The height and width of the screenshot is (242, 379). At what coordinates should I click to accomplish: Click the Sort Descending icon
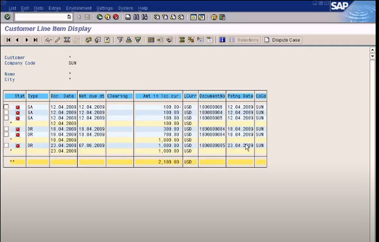pyautogui.click(x=138, y=40)
